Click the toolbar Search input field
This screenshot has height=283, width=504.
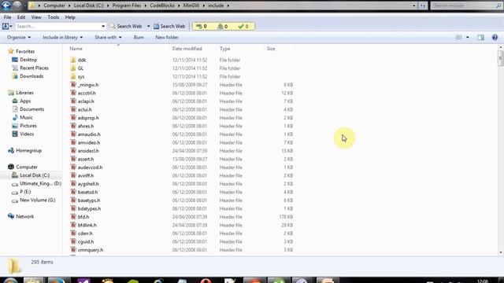click(57, 26)
